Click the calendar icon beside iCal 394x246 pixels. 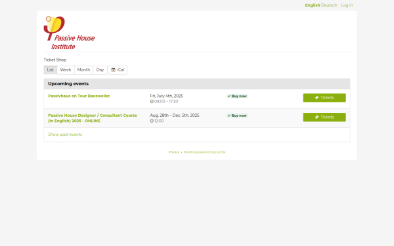point(114,70)
